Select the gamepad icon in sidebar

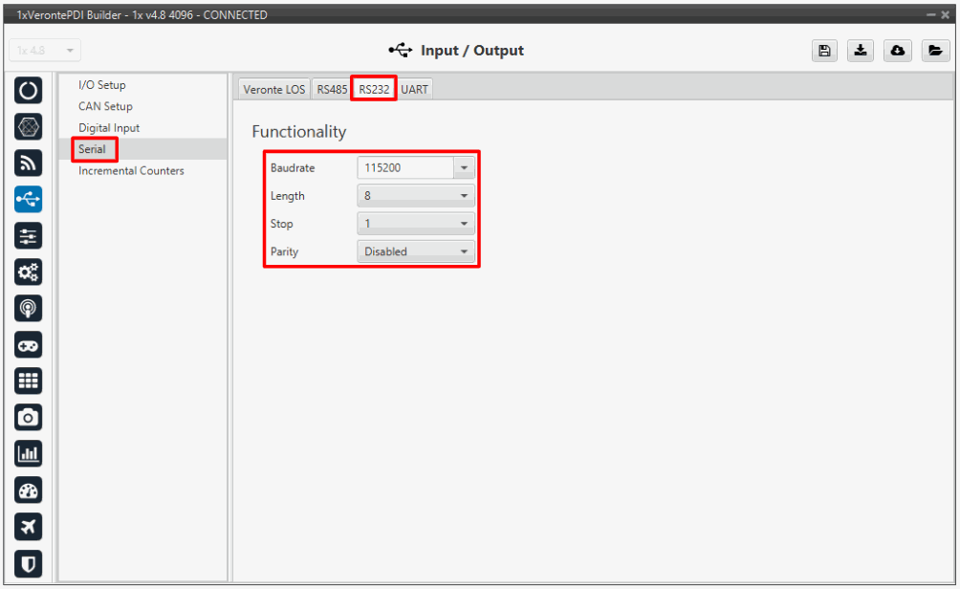pyautogui.click(x=30, y=344)
